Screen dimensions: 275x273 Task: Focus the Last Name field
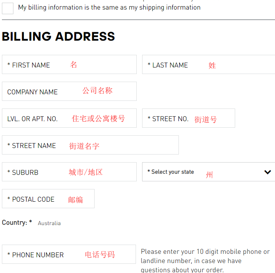209,64
